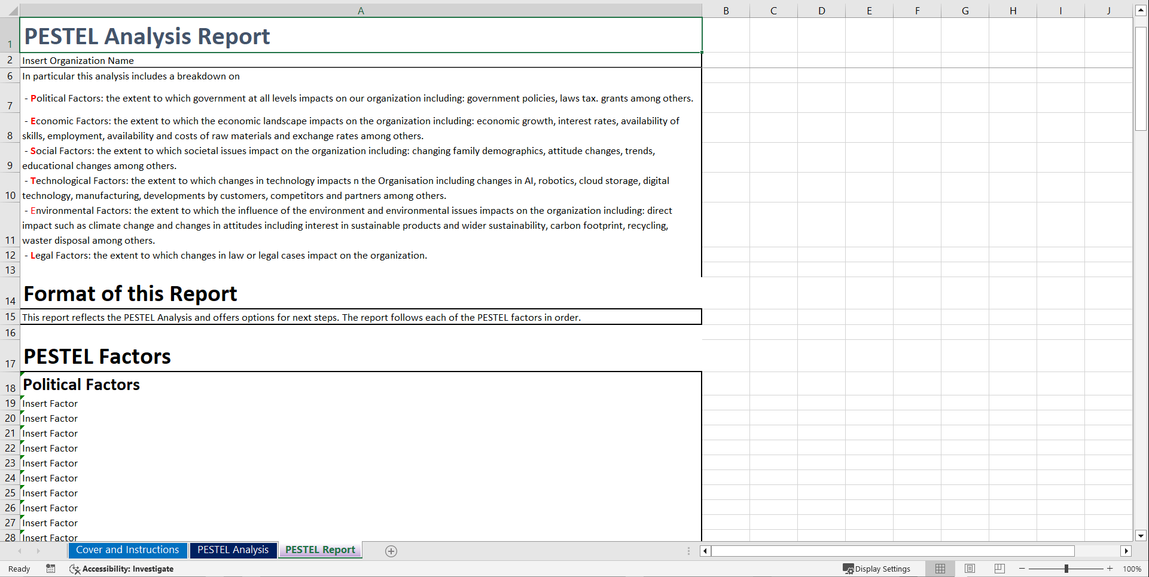Open Page Break Preview

coord(999,569)
